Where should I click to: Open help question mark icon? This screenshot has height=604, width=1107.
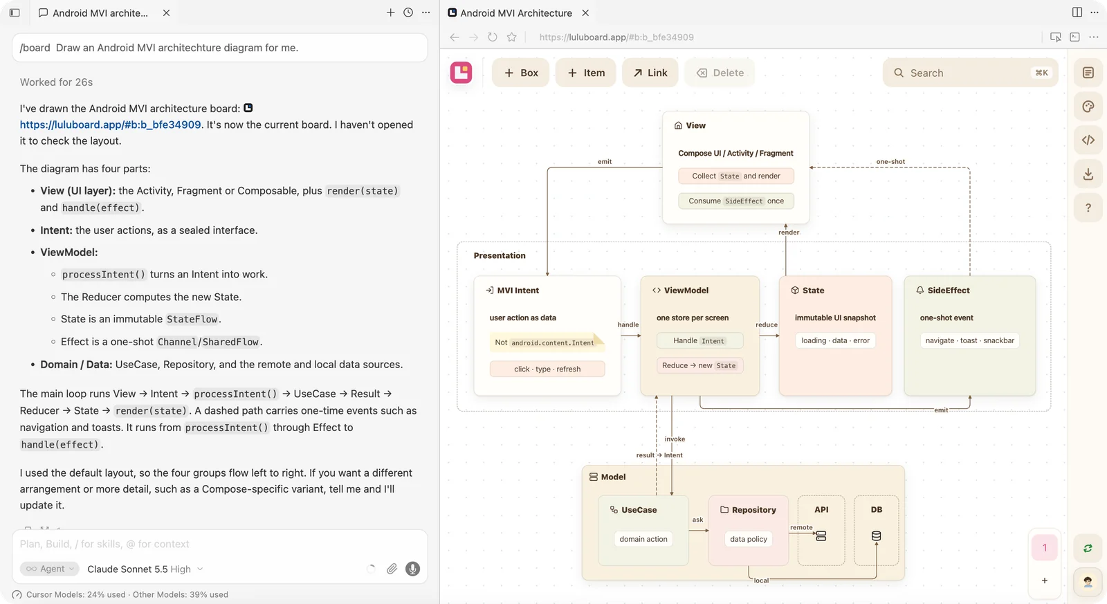tap(1088, 208)
